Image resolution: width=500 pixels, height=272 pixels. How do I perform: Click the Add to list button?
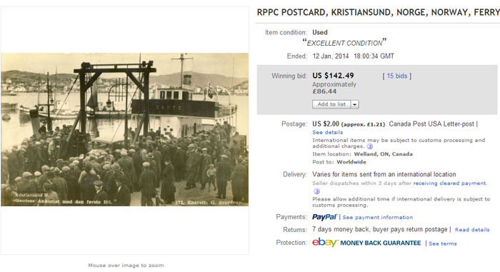[x=331, y=104]
